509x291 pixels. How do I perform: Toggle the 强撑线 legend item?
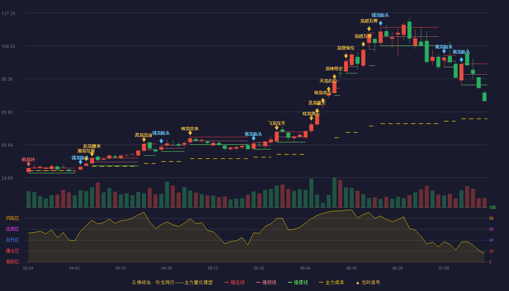pos(298,282)
